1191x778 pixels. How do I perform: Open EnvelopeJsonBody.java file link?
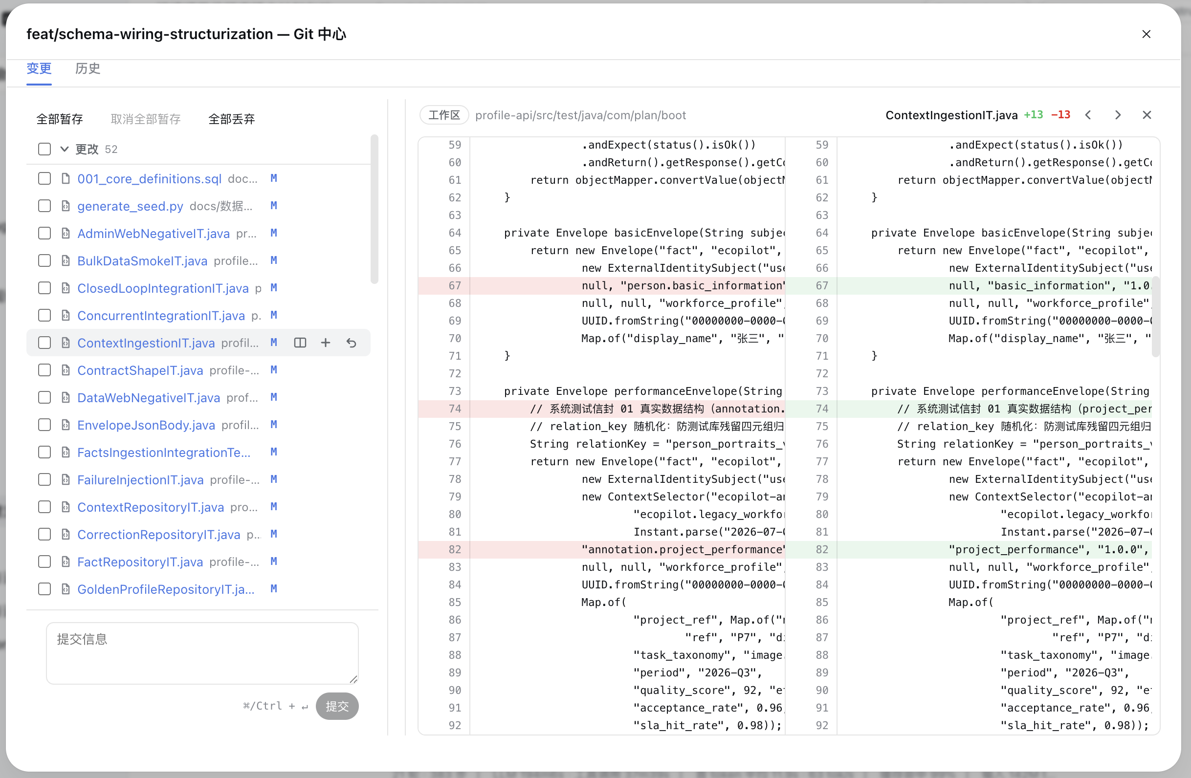coord(146,425)
